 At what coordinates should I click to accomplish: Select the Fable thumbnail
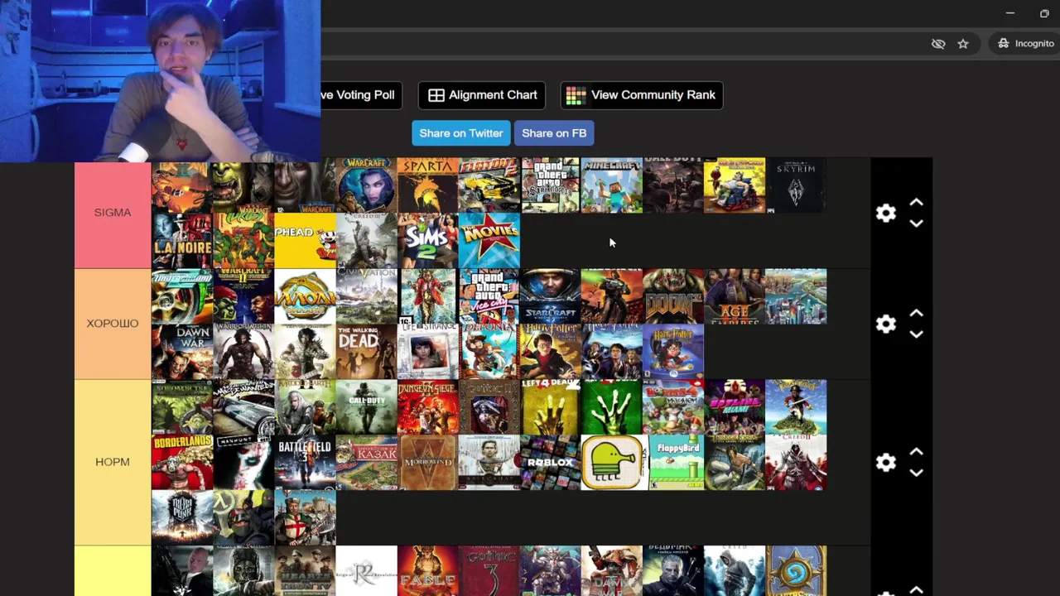coord(427,570)
